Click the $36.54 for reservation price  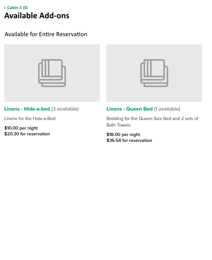click(129, 141)
